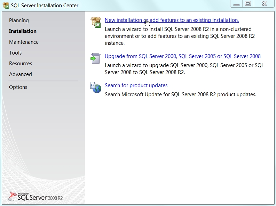Viewport: 276px width, 206px height.
Task: Click the new installation box icon
Action: pyautogui.click(x=96, y=22)
